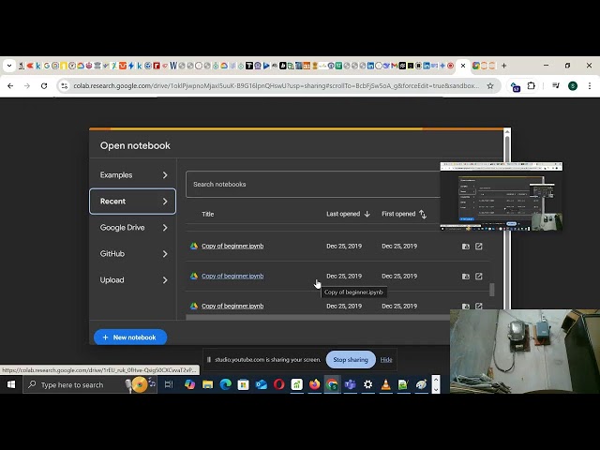Toggle First opened sort arrows

point(423,214)
